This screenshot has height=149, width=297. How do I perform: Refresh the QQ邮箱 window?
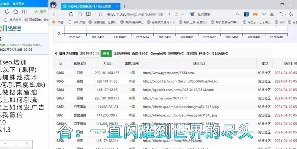pos(7,12)
